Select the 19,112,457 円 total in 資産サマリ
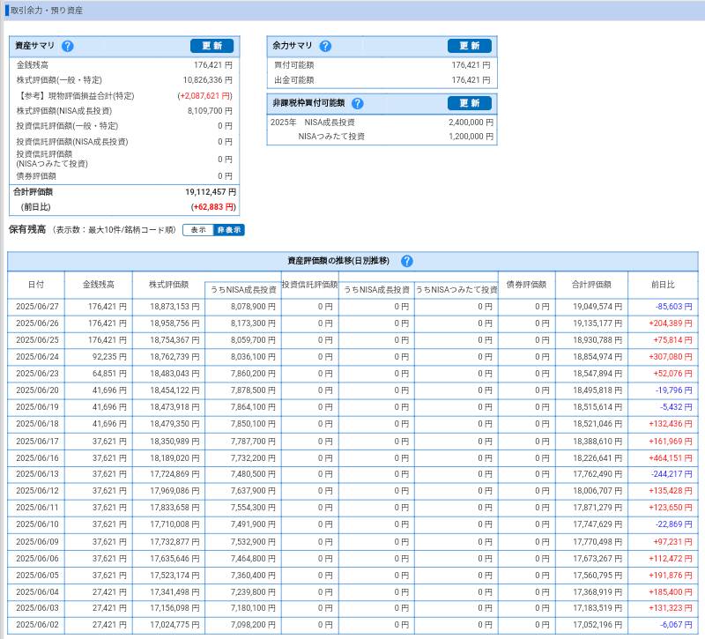Image resolution: width=705 pixels, height=639 pixels. coord(210,191)
